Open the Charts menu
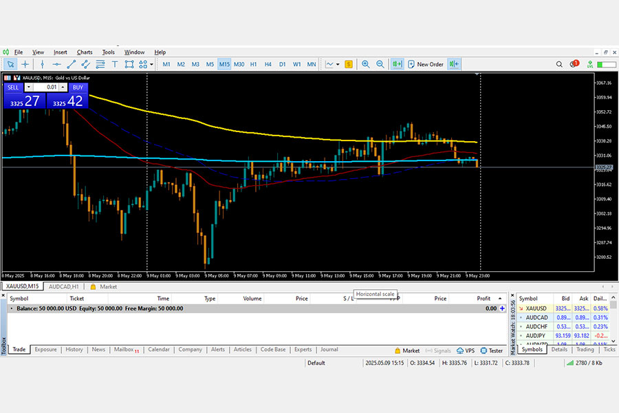Image resolution: width=619 pixels, height=413 pixels. [x=85, y=52]
